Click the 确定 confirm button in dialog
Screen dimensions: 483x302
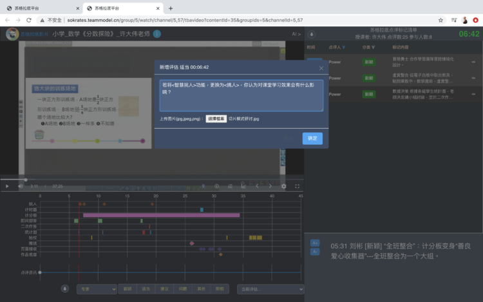312,138
